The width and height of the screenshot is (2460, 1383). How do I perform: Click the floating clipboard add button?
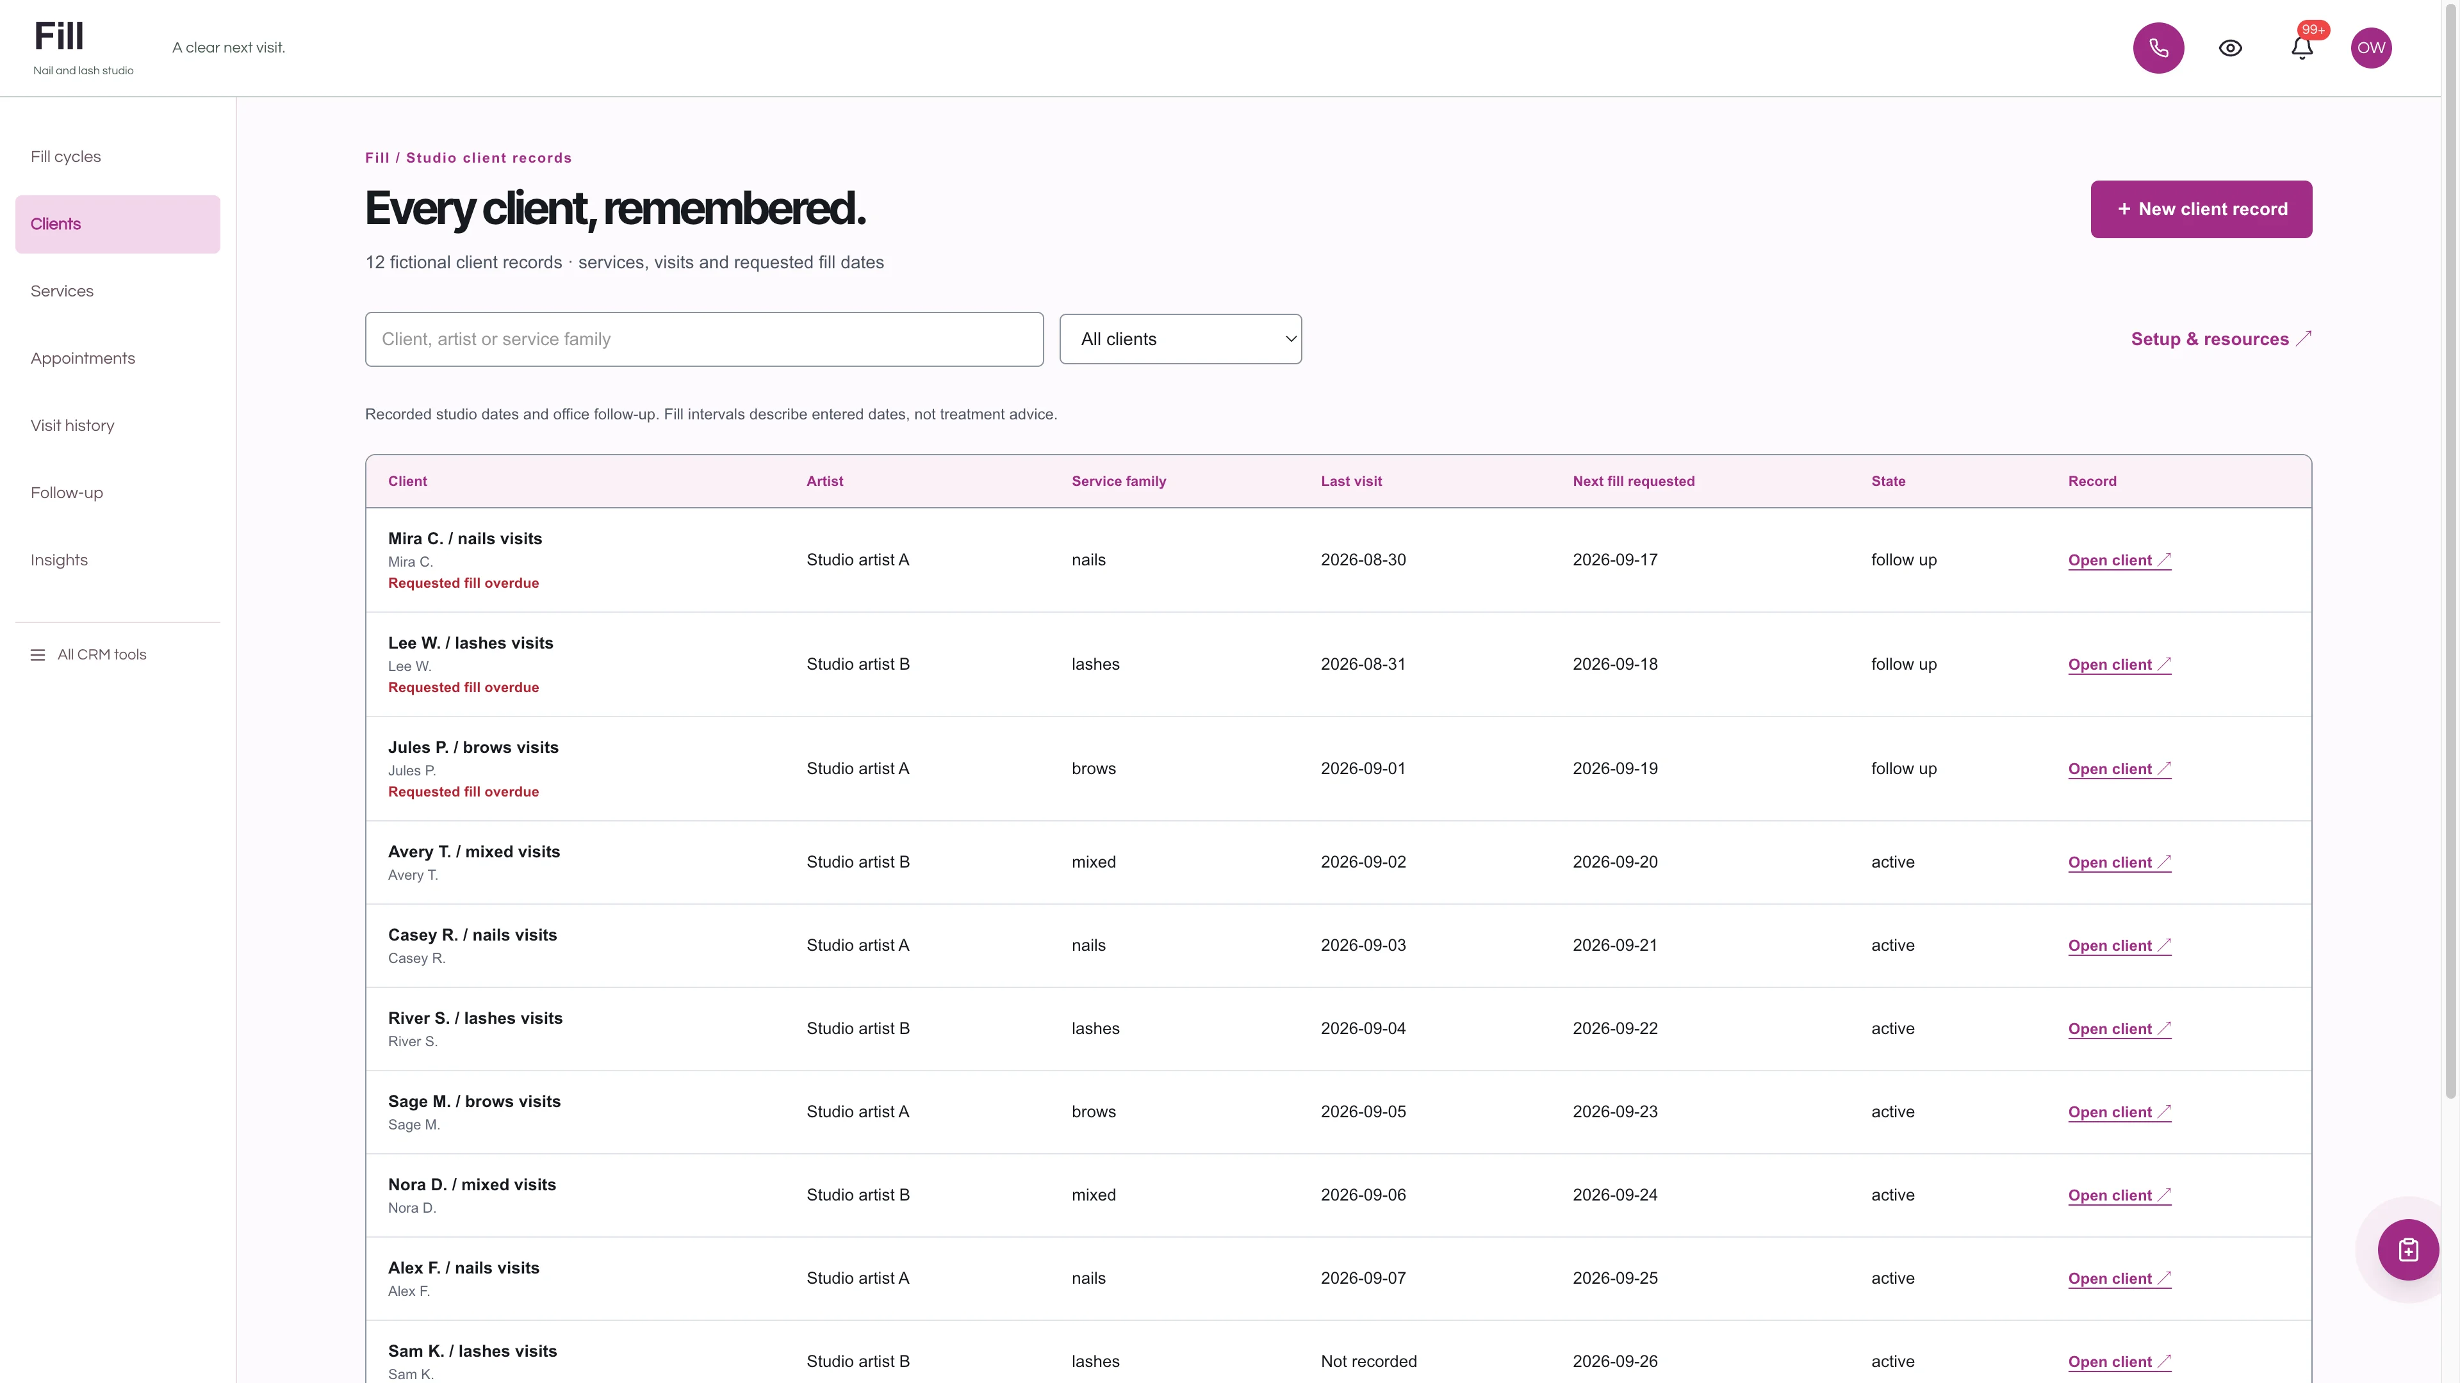[x=2407, y=1249]
